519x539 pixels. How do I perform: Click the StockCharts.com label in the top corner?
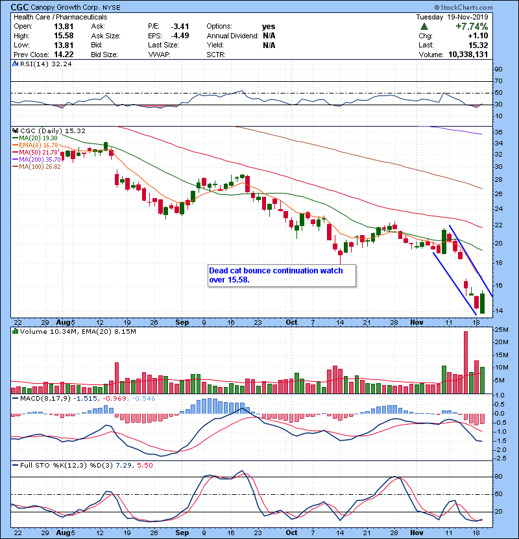click(463, 7)
